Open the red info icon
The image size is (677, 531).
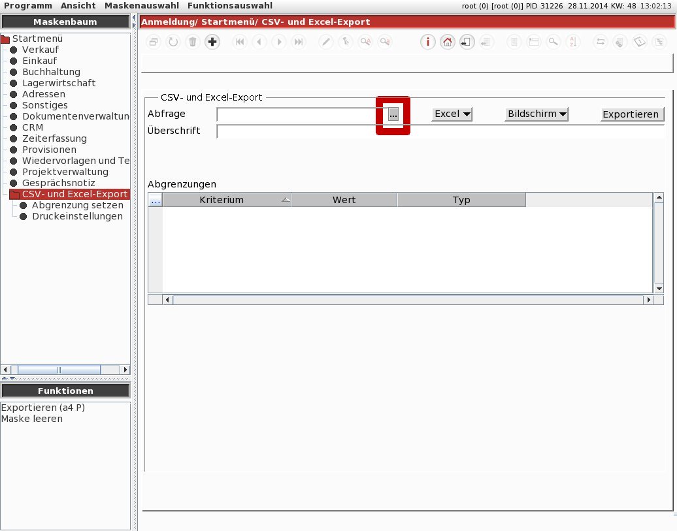click(x=428, y=42)
